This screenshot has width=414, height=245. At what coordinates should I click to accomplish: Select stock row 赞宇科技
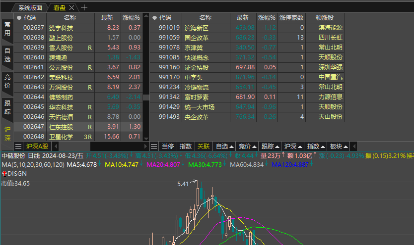point(78,28)
